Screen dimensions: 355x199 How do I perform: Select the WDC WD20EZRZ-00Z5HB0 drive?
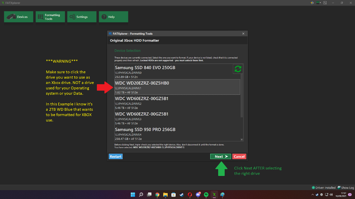tap(177, 87)
